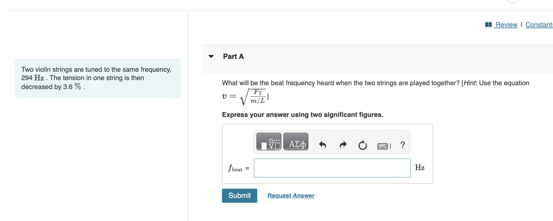The image size is (553, 221).
Task: Submit the beat frequency answer
Action: point(239,195)
